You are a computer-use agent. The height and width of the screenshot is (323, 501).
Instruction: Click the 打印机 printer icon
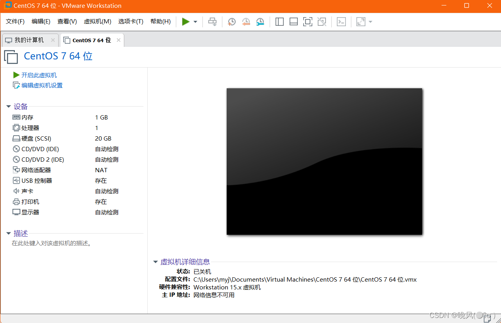click(16, 202)
